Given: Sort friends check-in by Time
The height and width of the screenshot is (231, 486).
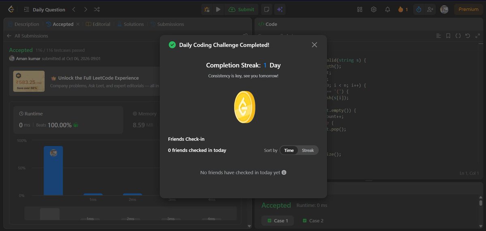Looking at the screenshot, I should (x=289, y=150).
